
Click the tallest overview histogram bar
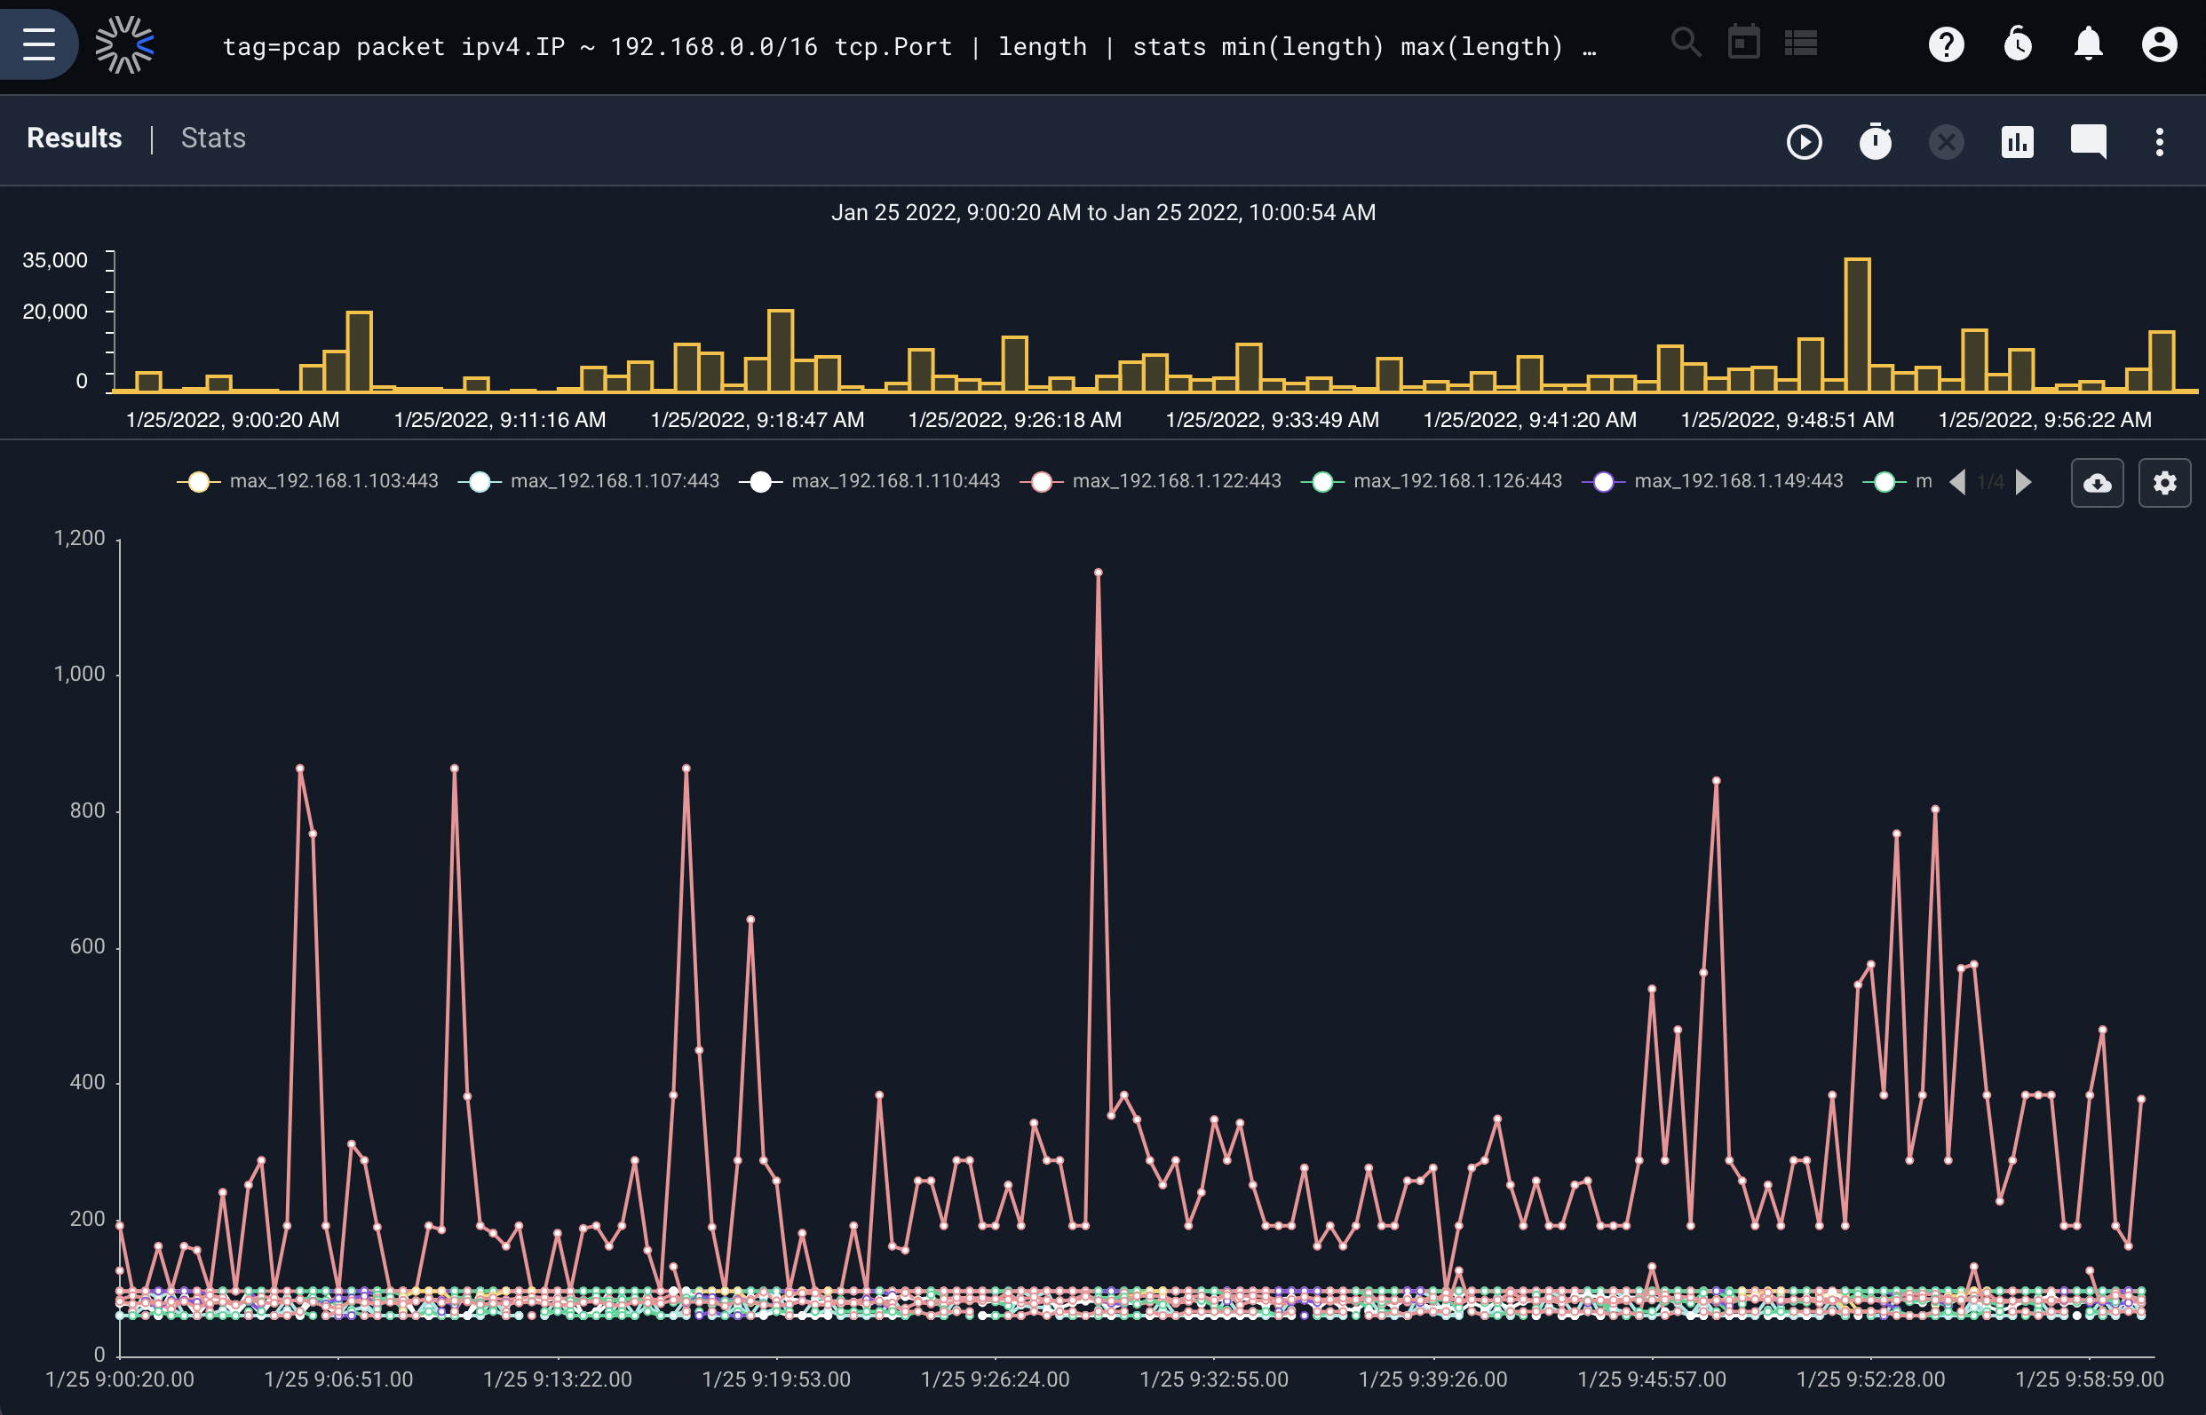coord(1857,325)
